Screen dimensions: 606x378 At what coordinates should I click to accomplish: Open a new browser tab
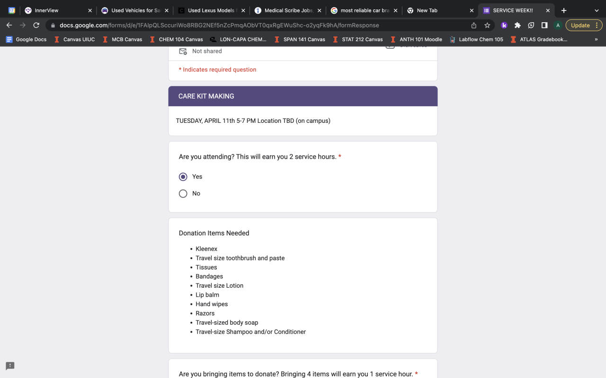pos(564,10)
